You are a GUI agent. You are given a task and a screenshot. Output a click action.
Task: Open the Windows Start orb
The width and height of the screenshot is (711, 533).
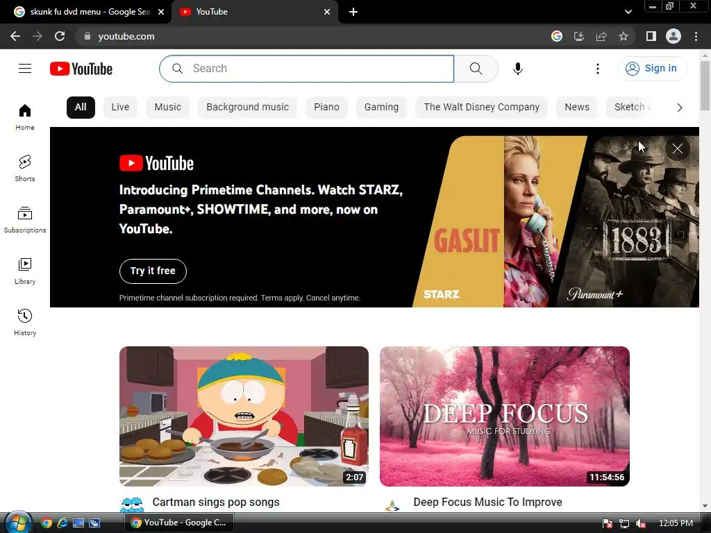(x=17, y=523)
